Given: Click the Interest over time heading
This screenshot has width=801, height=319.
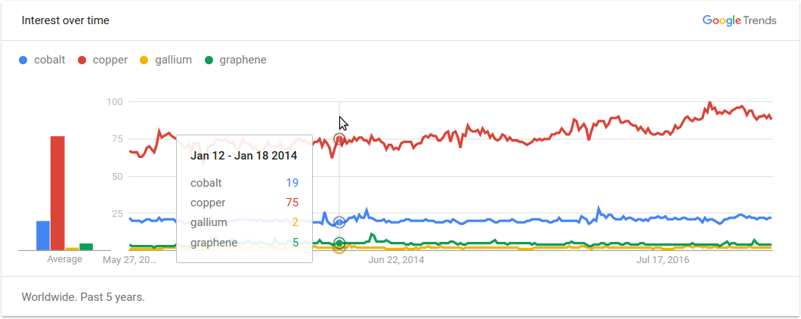Looking at the screenshot, I should click(66, 20).
